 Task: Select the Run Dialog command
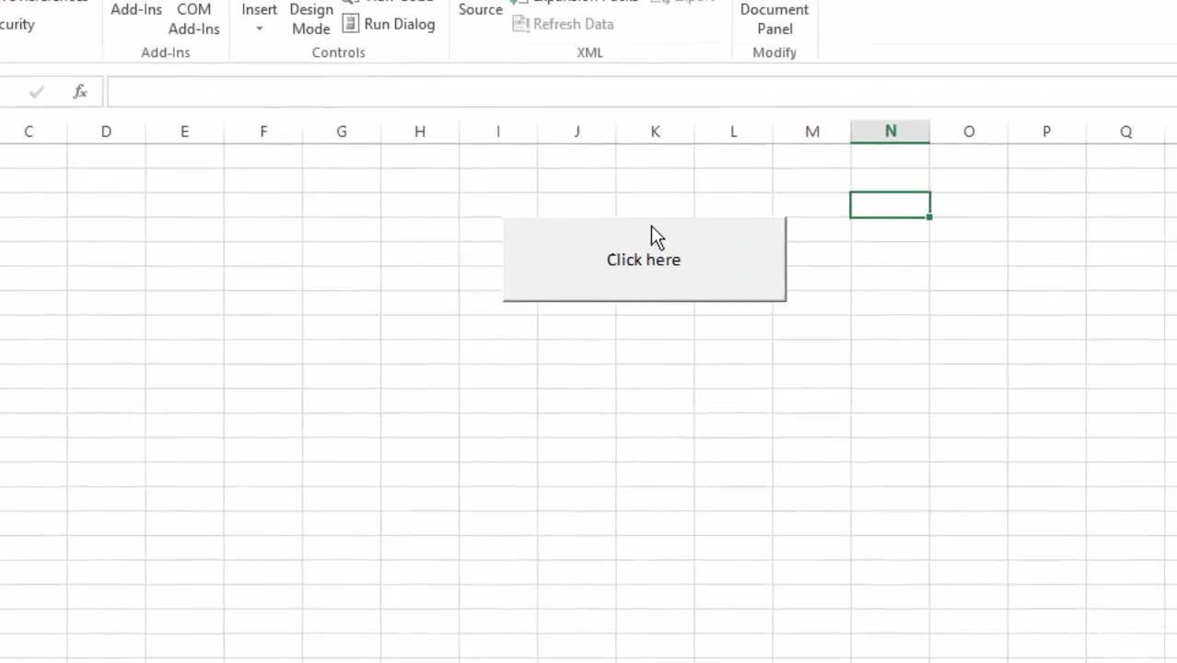388,24
